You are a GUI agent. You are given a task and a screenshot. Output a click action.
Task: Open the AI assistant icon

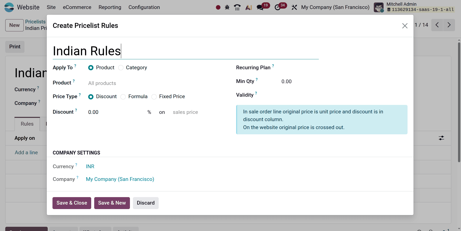[x=249, y=7]
